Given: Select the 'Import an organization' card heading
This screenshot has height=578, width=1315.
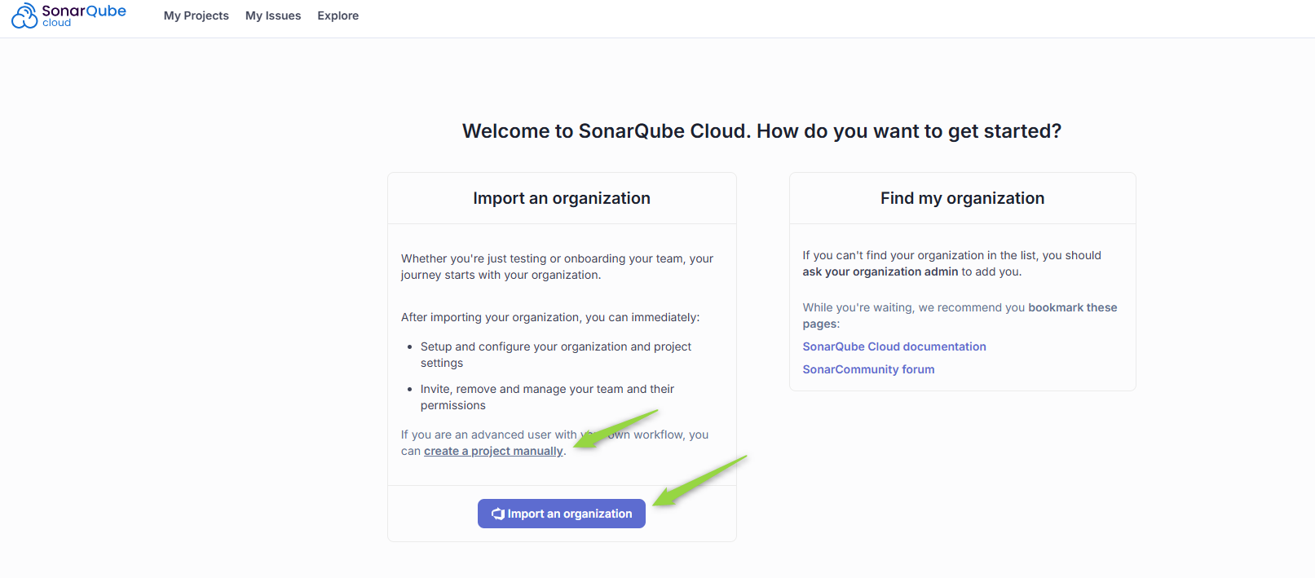Looking at the screenshot, I should [562, 198].
